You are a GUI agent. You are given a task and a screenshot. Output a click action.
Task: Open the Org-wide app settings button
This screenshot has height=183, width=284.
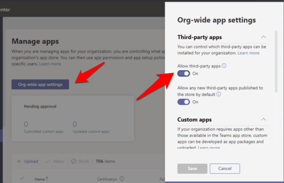click(40, 84)
